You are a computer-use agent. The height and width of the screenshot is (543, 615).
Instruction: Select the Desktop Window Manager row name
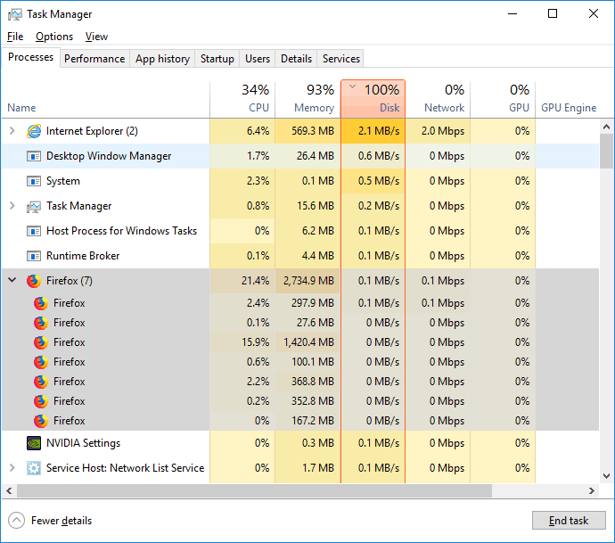tap(109, 156)
